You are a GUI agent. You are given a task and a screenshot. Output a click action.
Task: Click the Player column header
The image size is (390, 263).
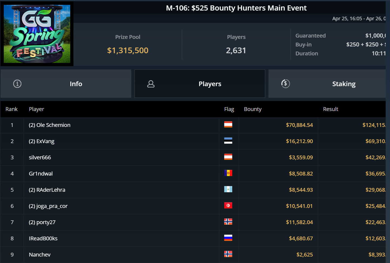point(36,109)
